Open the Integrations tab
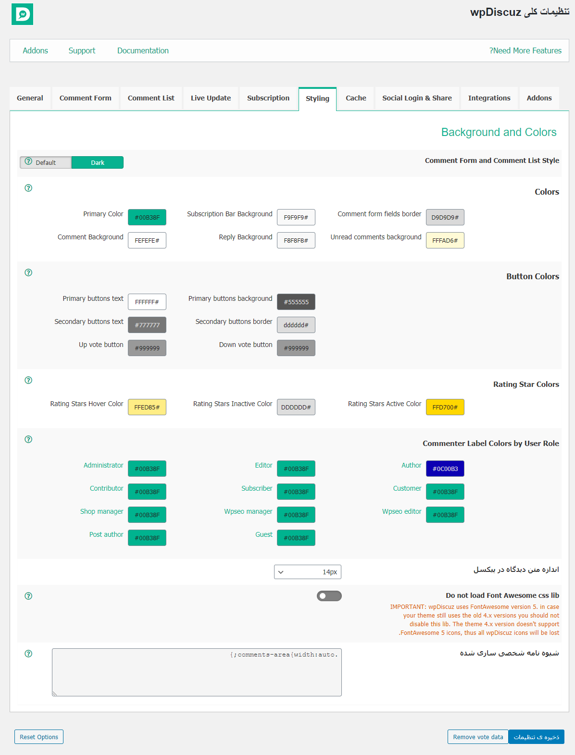The image size is (575, 755). click(489, 98)
